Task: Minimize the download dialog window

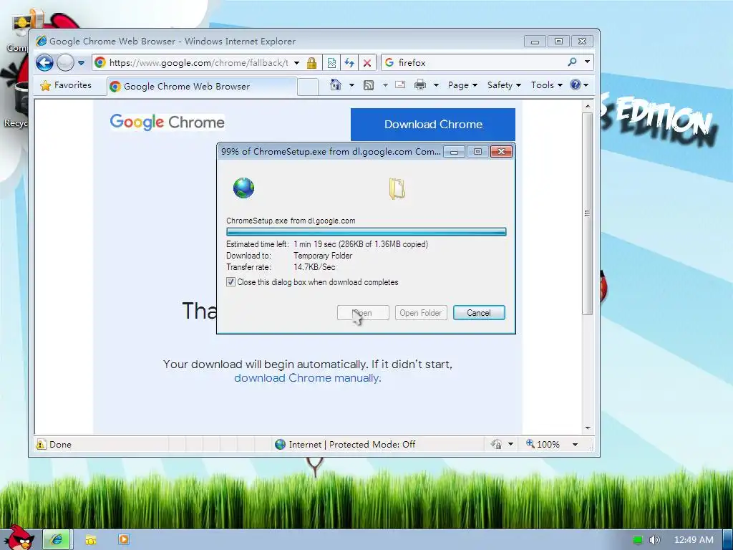Action: [454, 152]
